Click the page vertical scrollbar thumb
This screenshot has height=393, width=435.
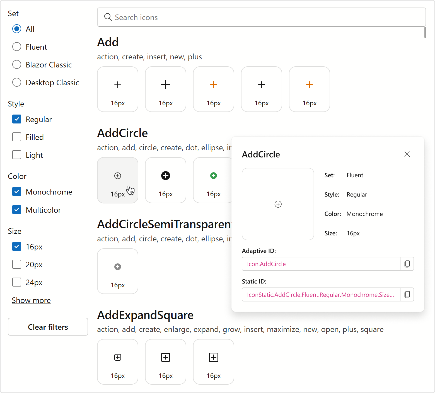(425, 32)
